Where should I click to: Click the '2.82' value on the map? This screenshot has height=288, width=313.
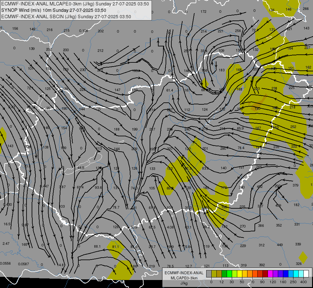12,107
